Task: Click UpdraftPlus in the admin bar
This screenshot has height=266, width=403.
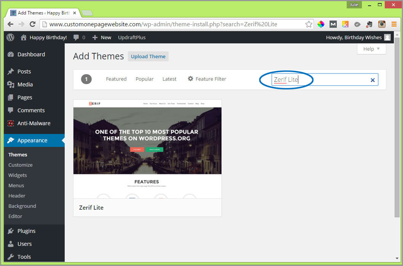Action: pyautogui.click(x=132, y=38)
